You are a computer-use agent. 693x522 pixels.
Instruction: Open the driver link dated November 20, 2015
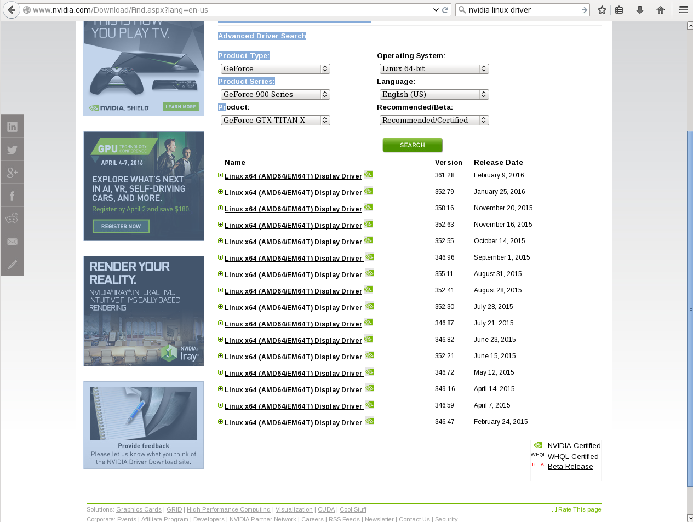[293, 209]
